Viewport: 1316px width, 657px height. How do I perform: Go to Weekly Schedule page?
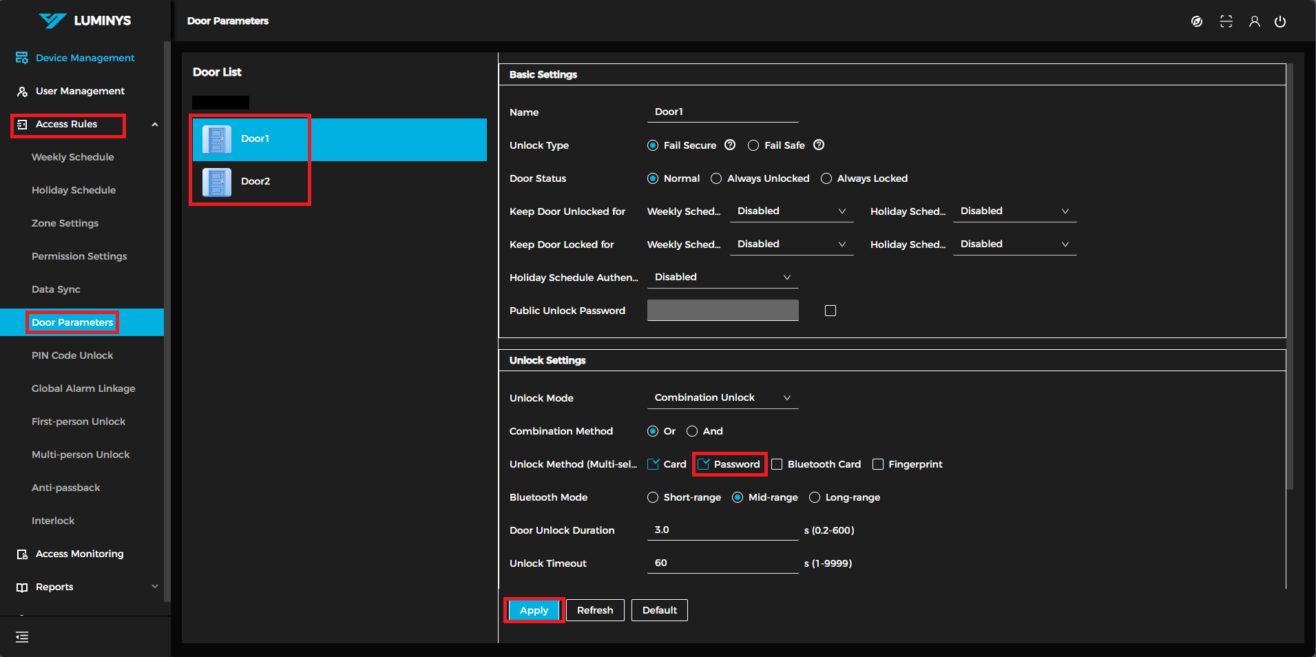73,157
